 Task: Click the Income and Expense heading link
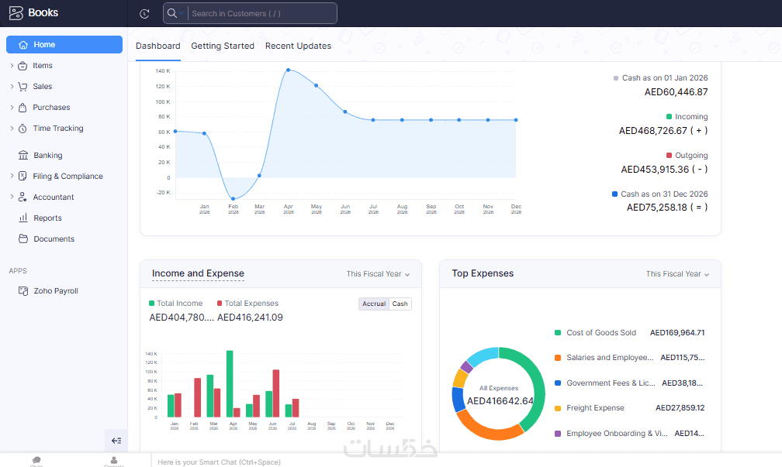click(x=198, y=273)
